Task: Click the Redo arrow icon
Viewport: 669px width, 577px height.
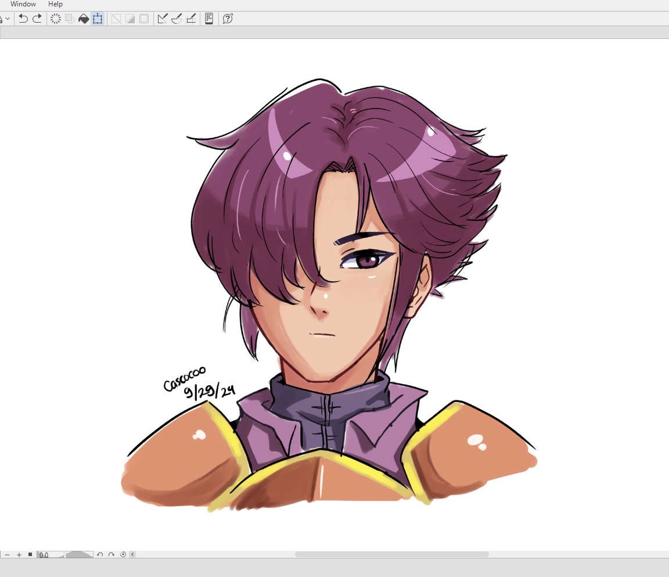Action: click(37, 19)
